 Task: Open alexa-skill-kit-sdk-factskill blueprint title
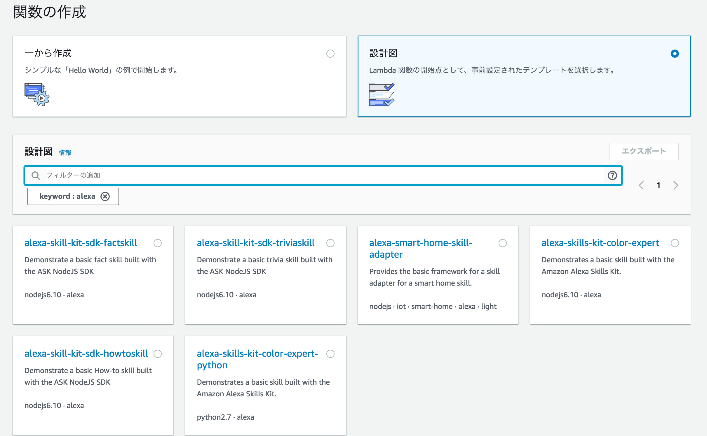[81, 243]
